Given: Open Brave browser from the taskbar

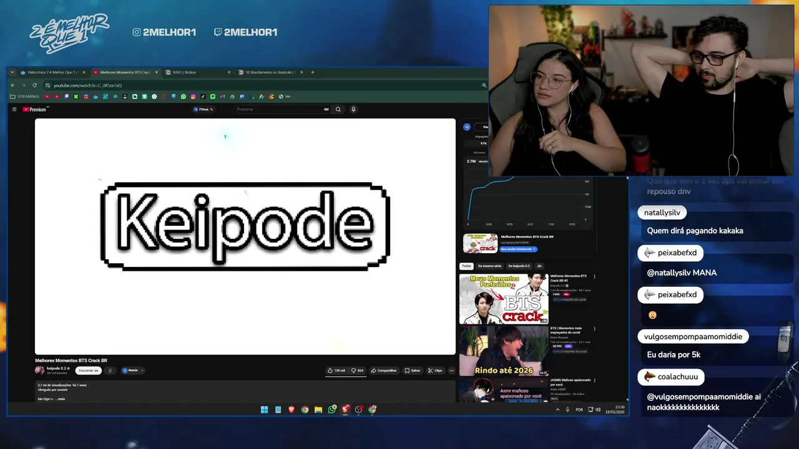Looking at the screenshot, I should pos(292,410).
